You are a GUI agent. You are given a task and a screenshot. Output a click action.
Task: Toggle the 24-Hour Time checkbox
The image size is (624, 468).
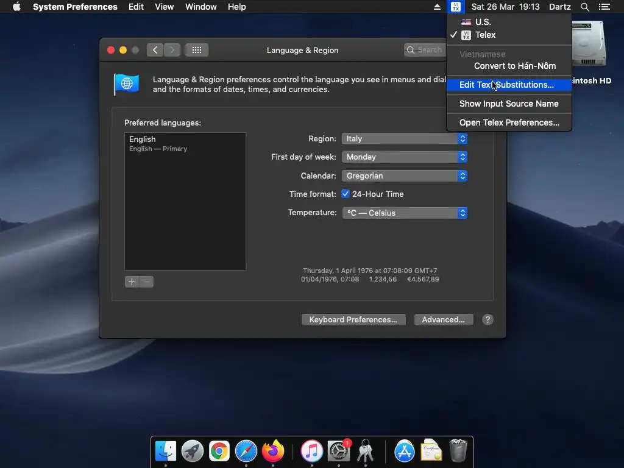pos(346,194)
